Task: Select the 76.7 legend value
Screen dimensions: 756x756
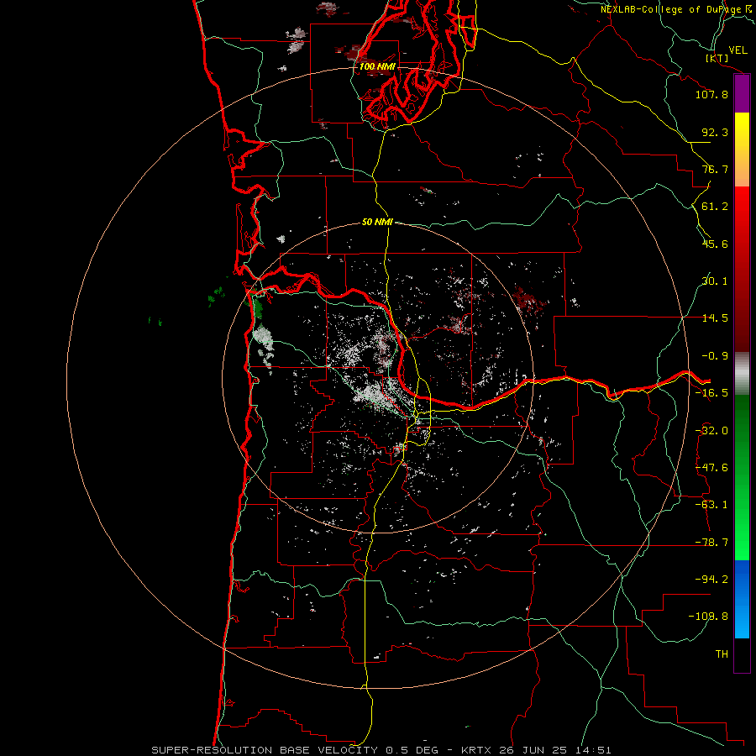Action: (715, 169)
